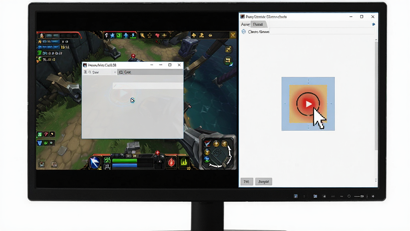The width and height of the screenshot is (410, 231).
Task: Activate the red flame ability icon
Action: click(171, 162)
